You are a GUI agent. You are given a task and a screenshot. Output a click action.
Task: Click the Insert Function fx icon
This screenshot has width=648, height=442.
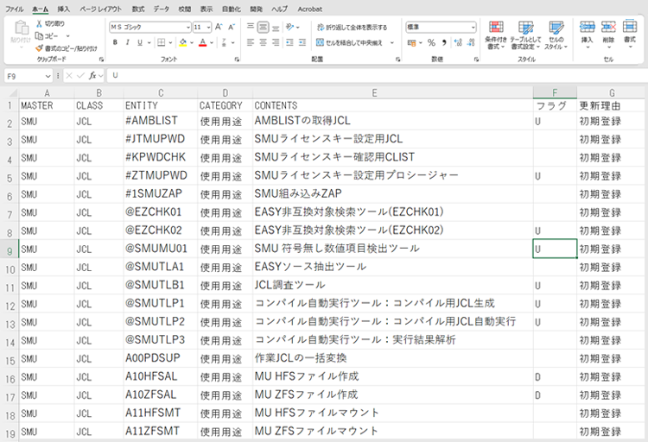tap(92, 76)
